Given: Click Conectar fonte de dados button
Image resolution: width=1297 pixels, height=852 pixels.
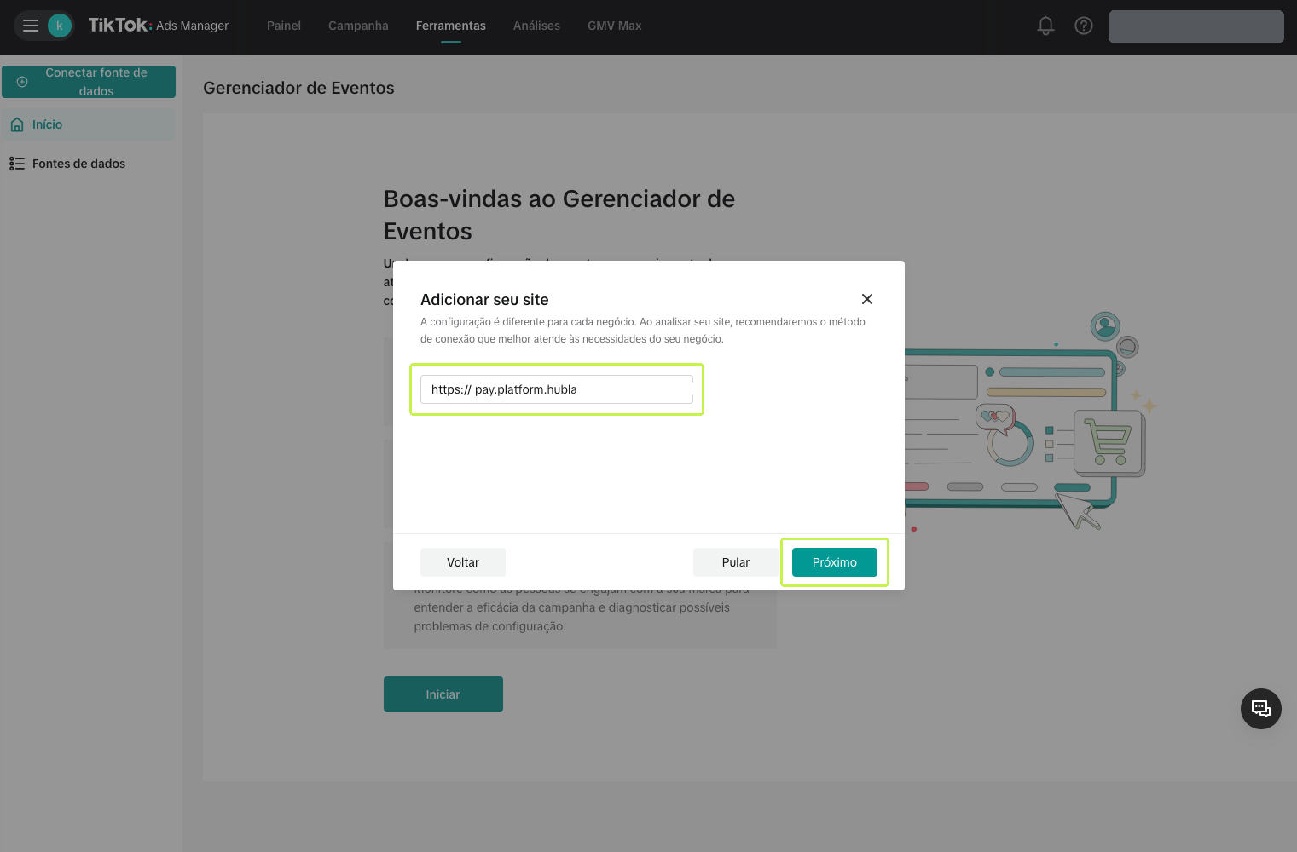Looking at the screenshot, I should [89, 82].
